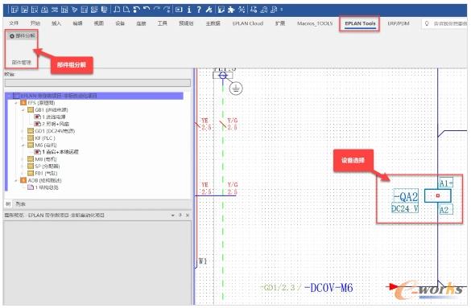Open the EPLAN Tools ribbon tab
The height and width of the screenshot is (308, 471).
pos(360,23)
